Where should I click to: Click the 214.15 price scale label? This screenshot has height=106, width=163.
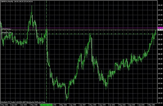tap(160, 49)
